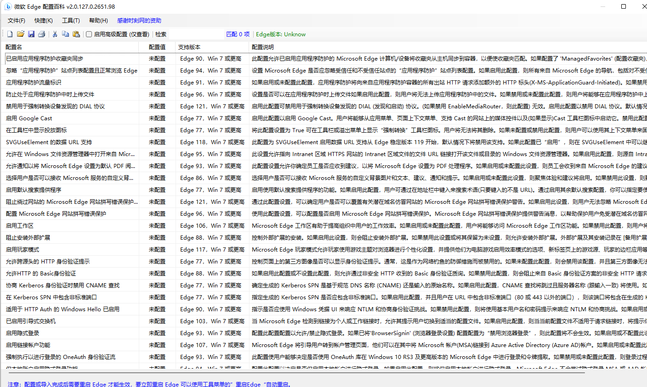This screenshot has height=387, width=647.
Task: Select the 启用玩家模式 configuration row
Action: pyautogui.click(x=69, y=249)
